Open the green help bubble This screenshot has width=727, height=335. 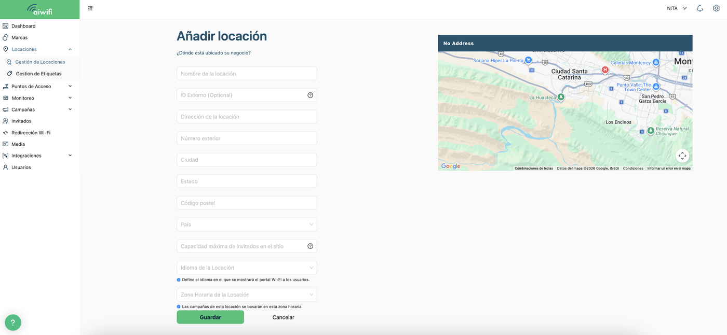click(13, 323)
